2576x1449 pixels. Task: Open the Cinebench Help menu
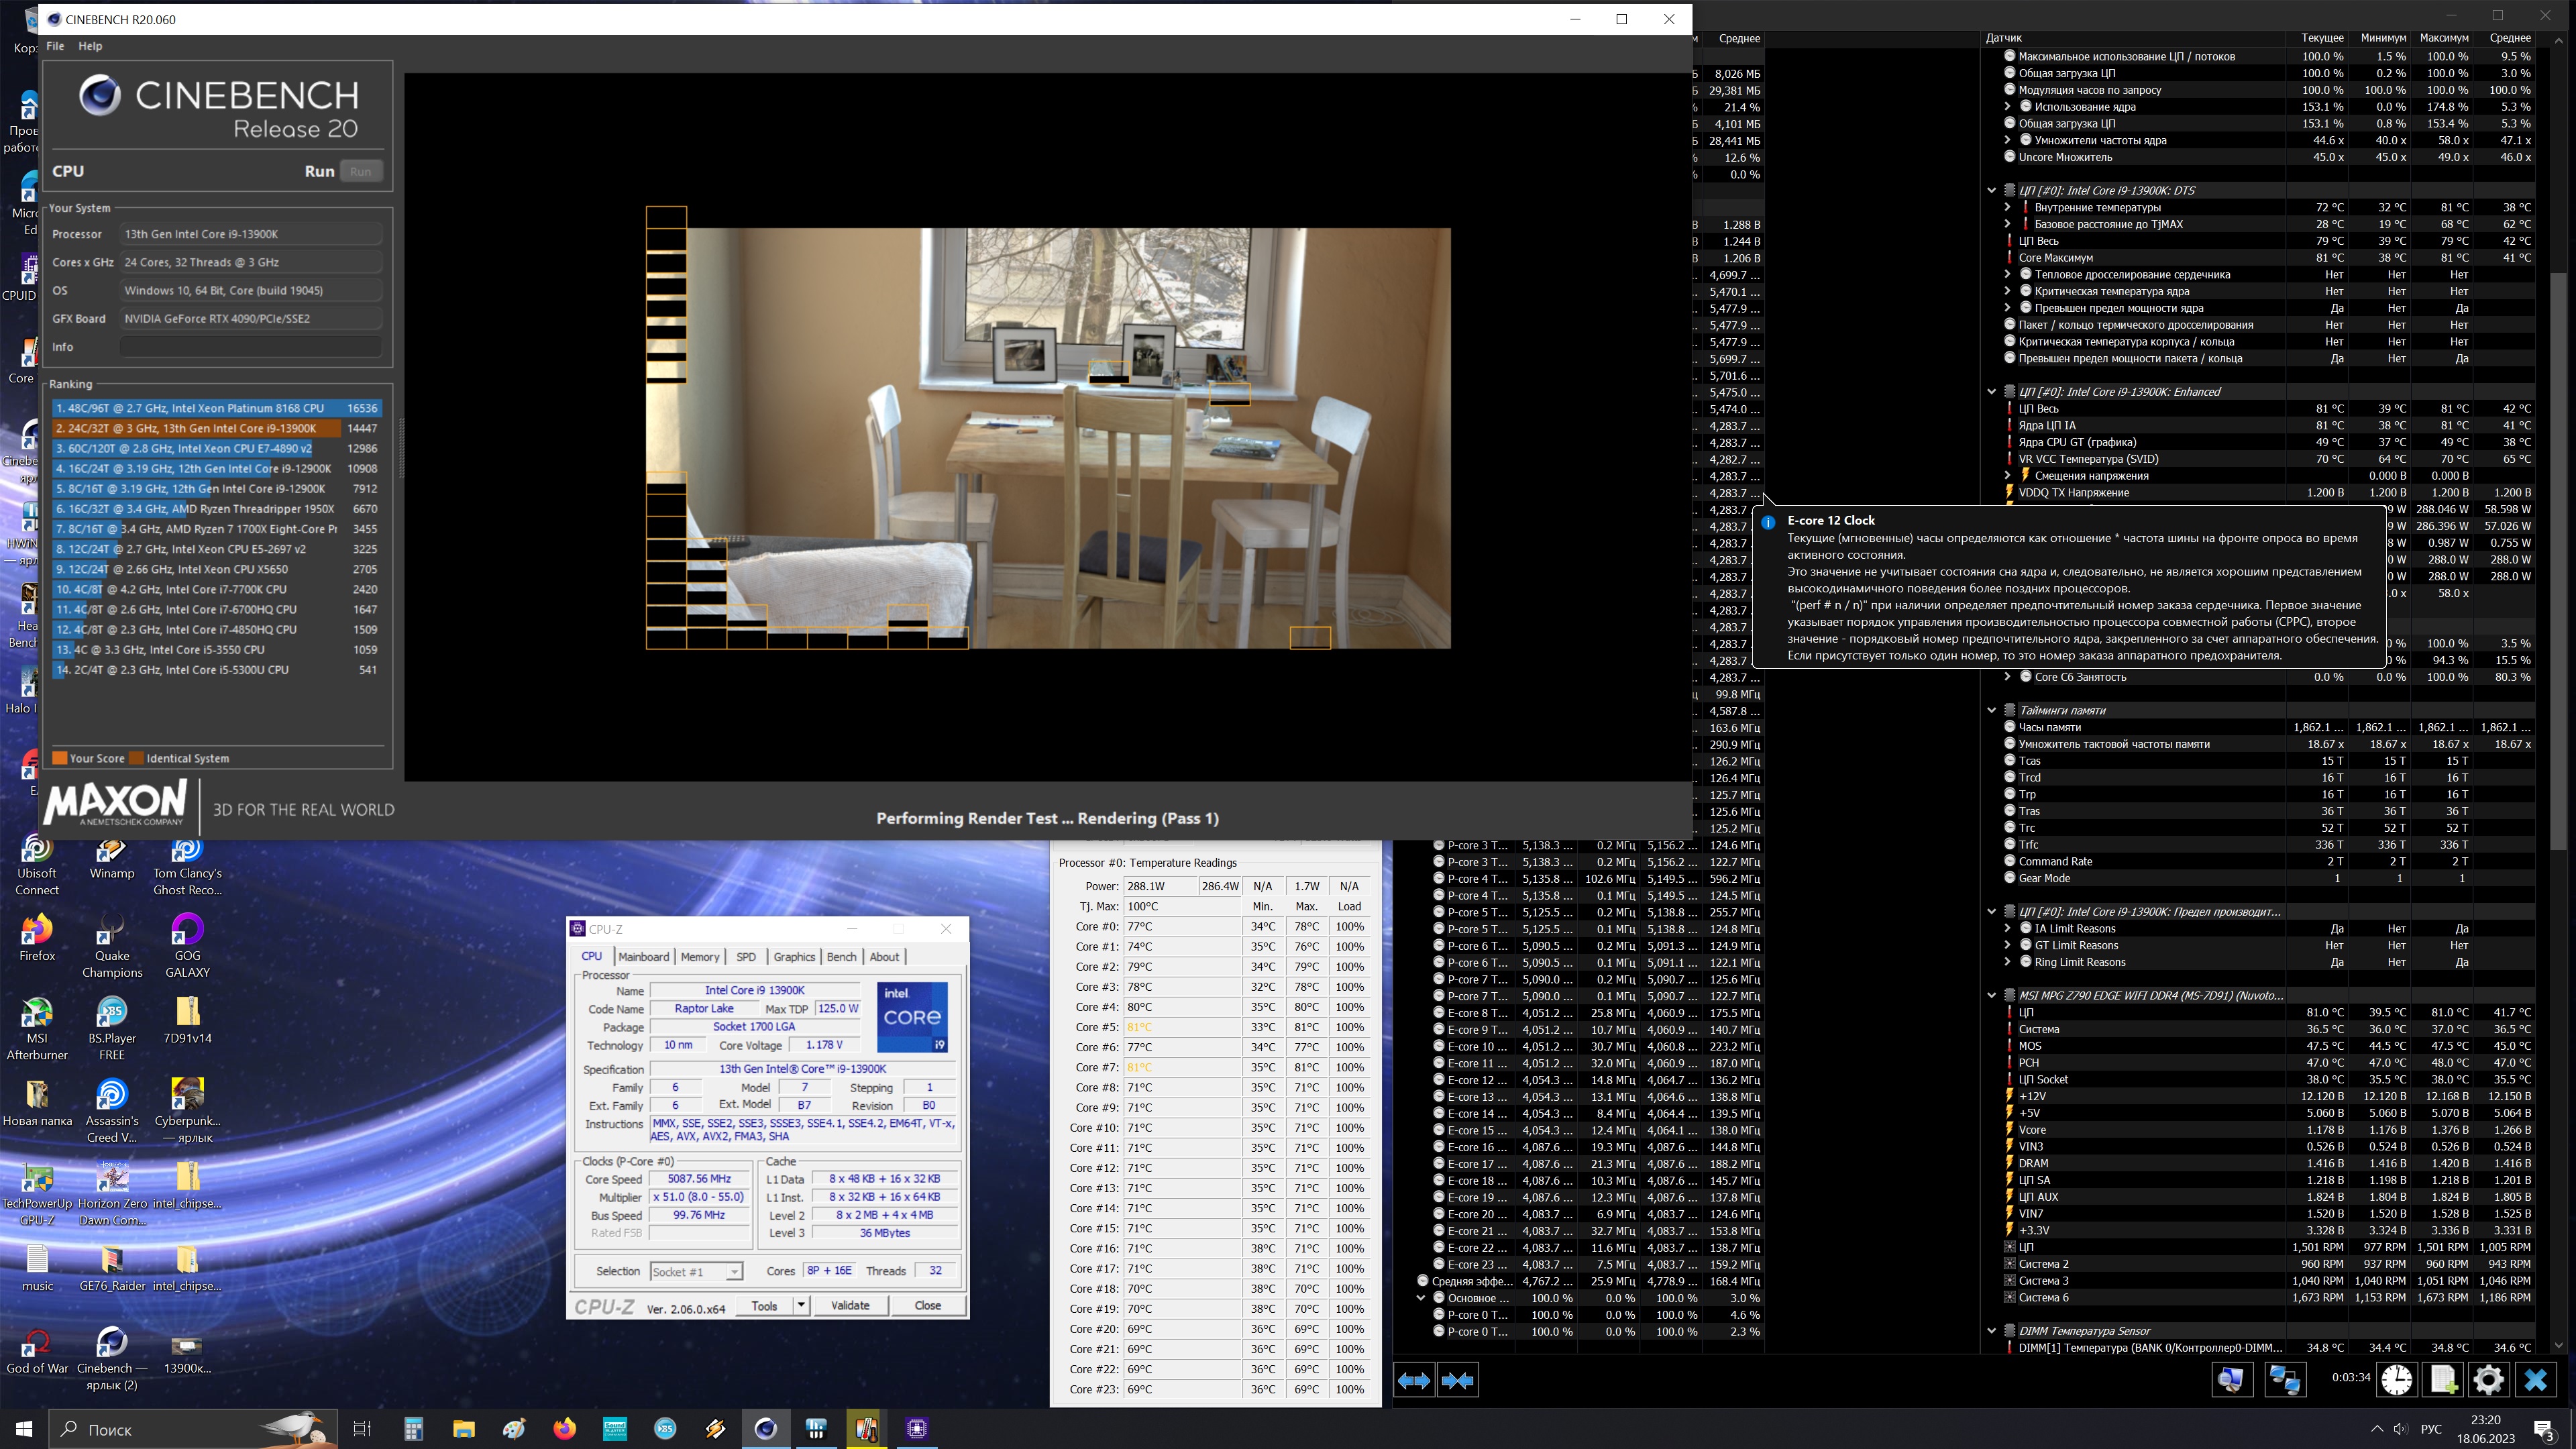(90, 46)
